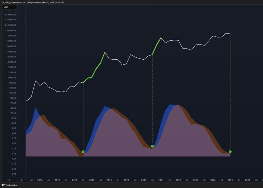Image resolution: width=263 pixels, height=188 pixels.
Task: Click the 600.00 price axis label
Action: click(x=13, y=83)
